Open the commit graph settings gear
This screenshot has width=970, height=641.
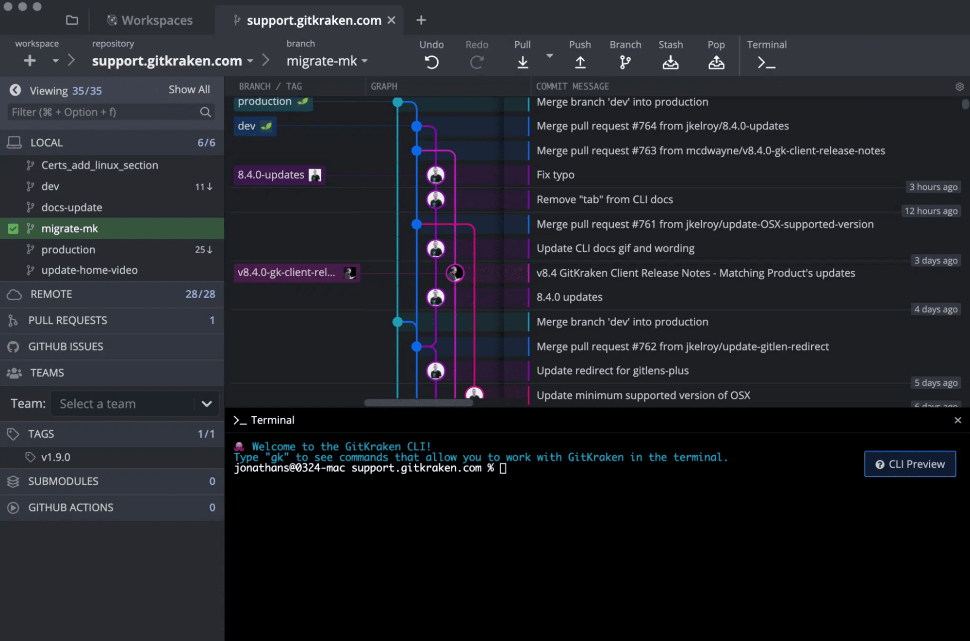point(960,86)
